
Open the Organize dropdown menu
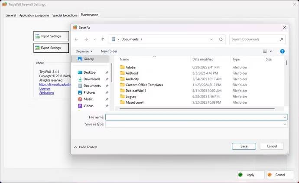[84, 51]
